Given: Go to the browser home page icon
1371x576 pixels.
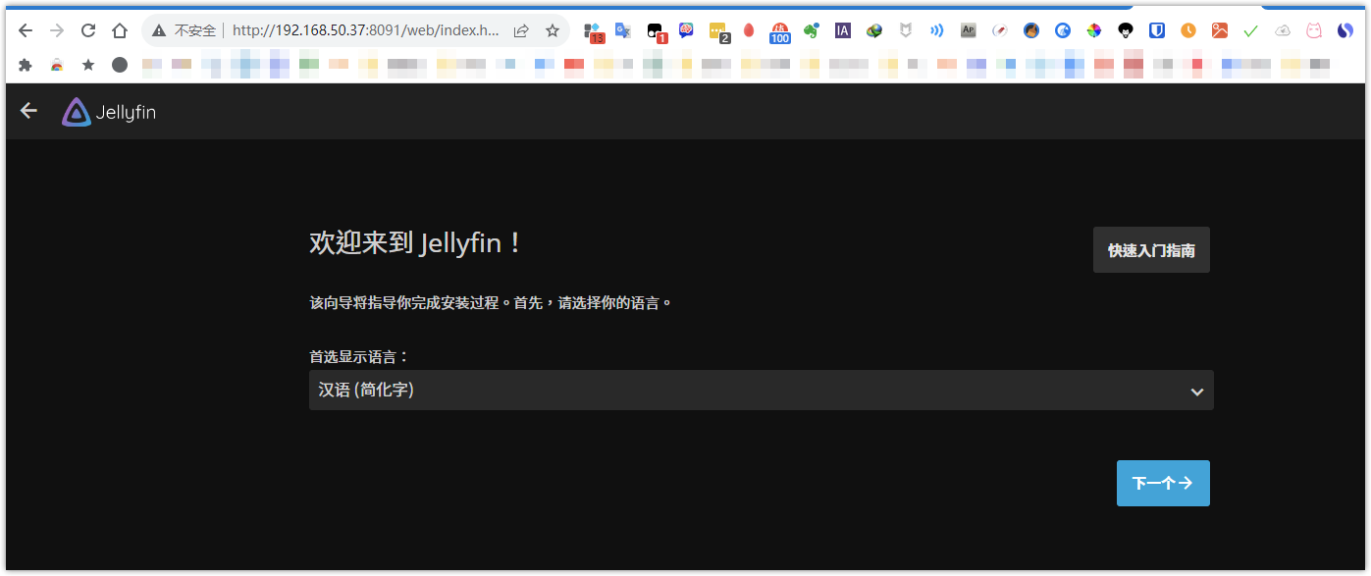Looking at the screenshot, I should [x=120, y=30].
